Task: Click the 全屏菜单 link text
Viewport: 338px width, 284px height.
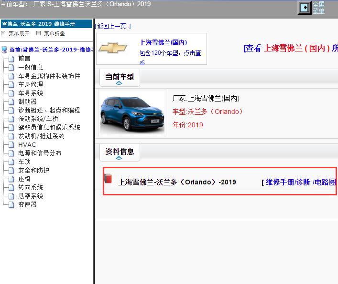Action: [x=318, y=8]
